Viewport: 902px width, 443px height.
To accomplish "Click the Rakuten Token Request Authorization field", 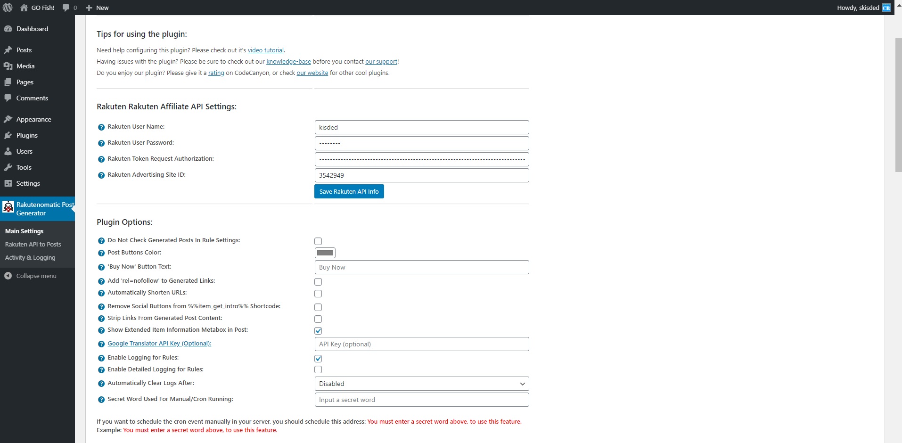I will click(421, 159).
